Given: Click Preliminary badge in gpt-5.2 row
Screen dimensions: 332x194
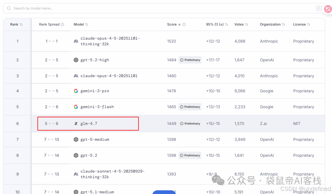Looking at the screenshot, I should pos(190,156).
